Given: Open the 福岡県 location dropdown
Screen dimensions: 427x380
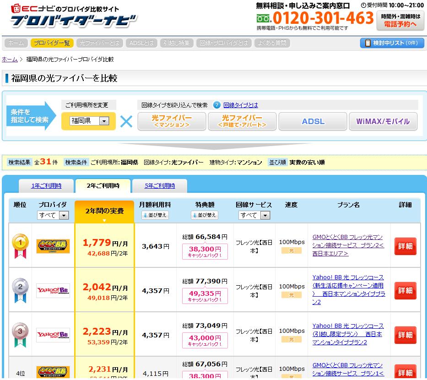Looking at the screenshot, I should pos(90,121).
